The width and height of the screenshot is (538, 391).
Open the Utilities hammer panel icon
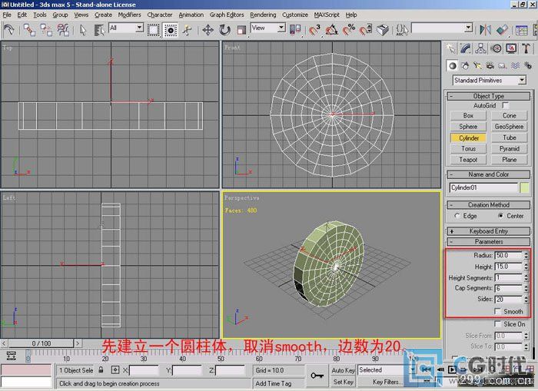coord(526,48)
